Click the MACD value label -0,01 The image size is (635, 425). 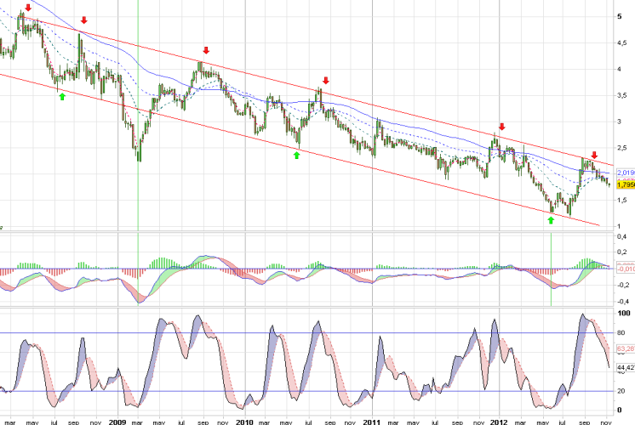(x=624, y=269)
